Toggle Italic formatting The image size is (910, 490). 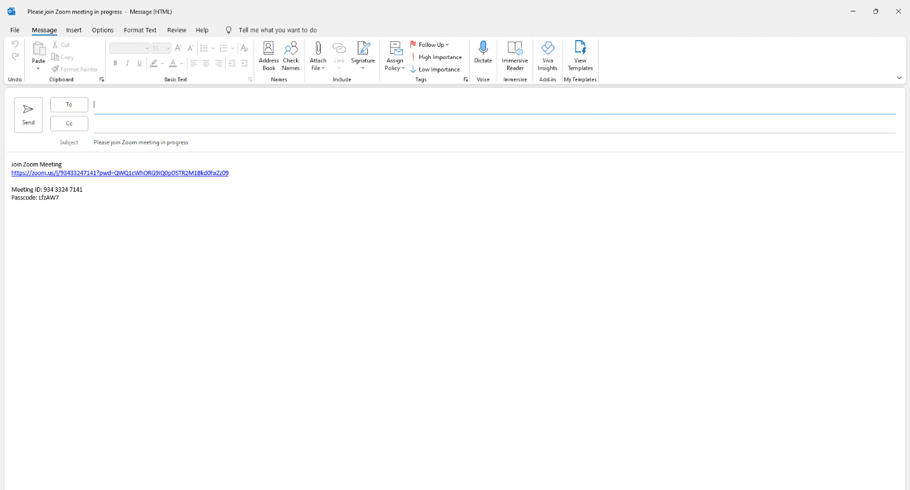click(x=127, y=63)
